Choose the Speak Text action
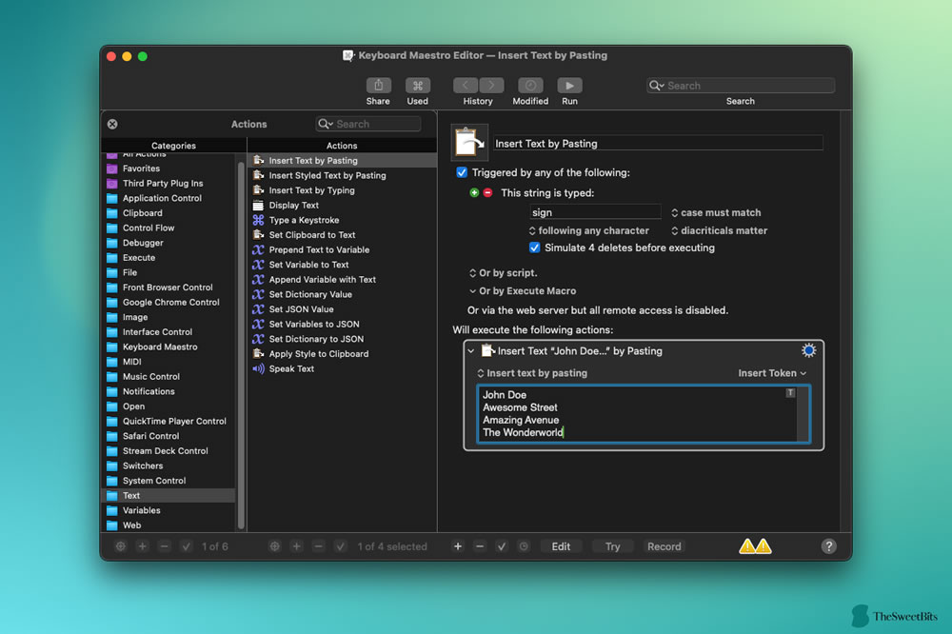This screenshot has width=952, height=634. tap(342, 368)
